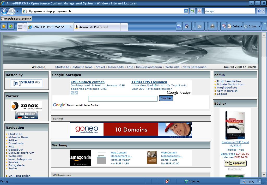
Task: Open the Extras tools menu
Action: [252, 26]
